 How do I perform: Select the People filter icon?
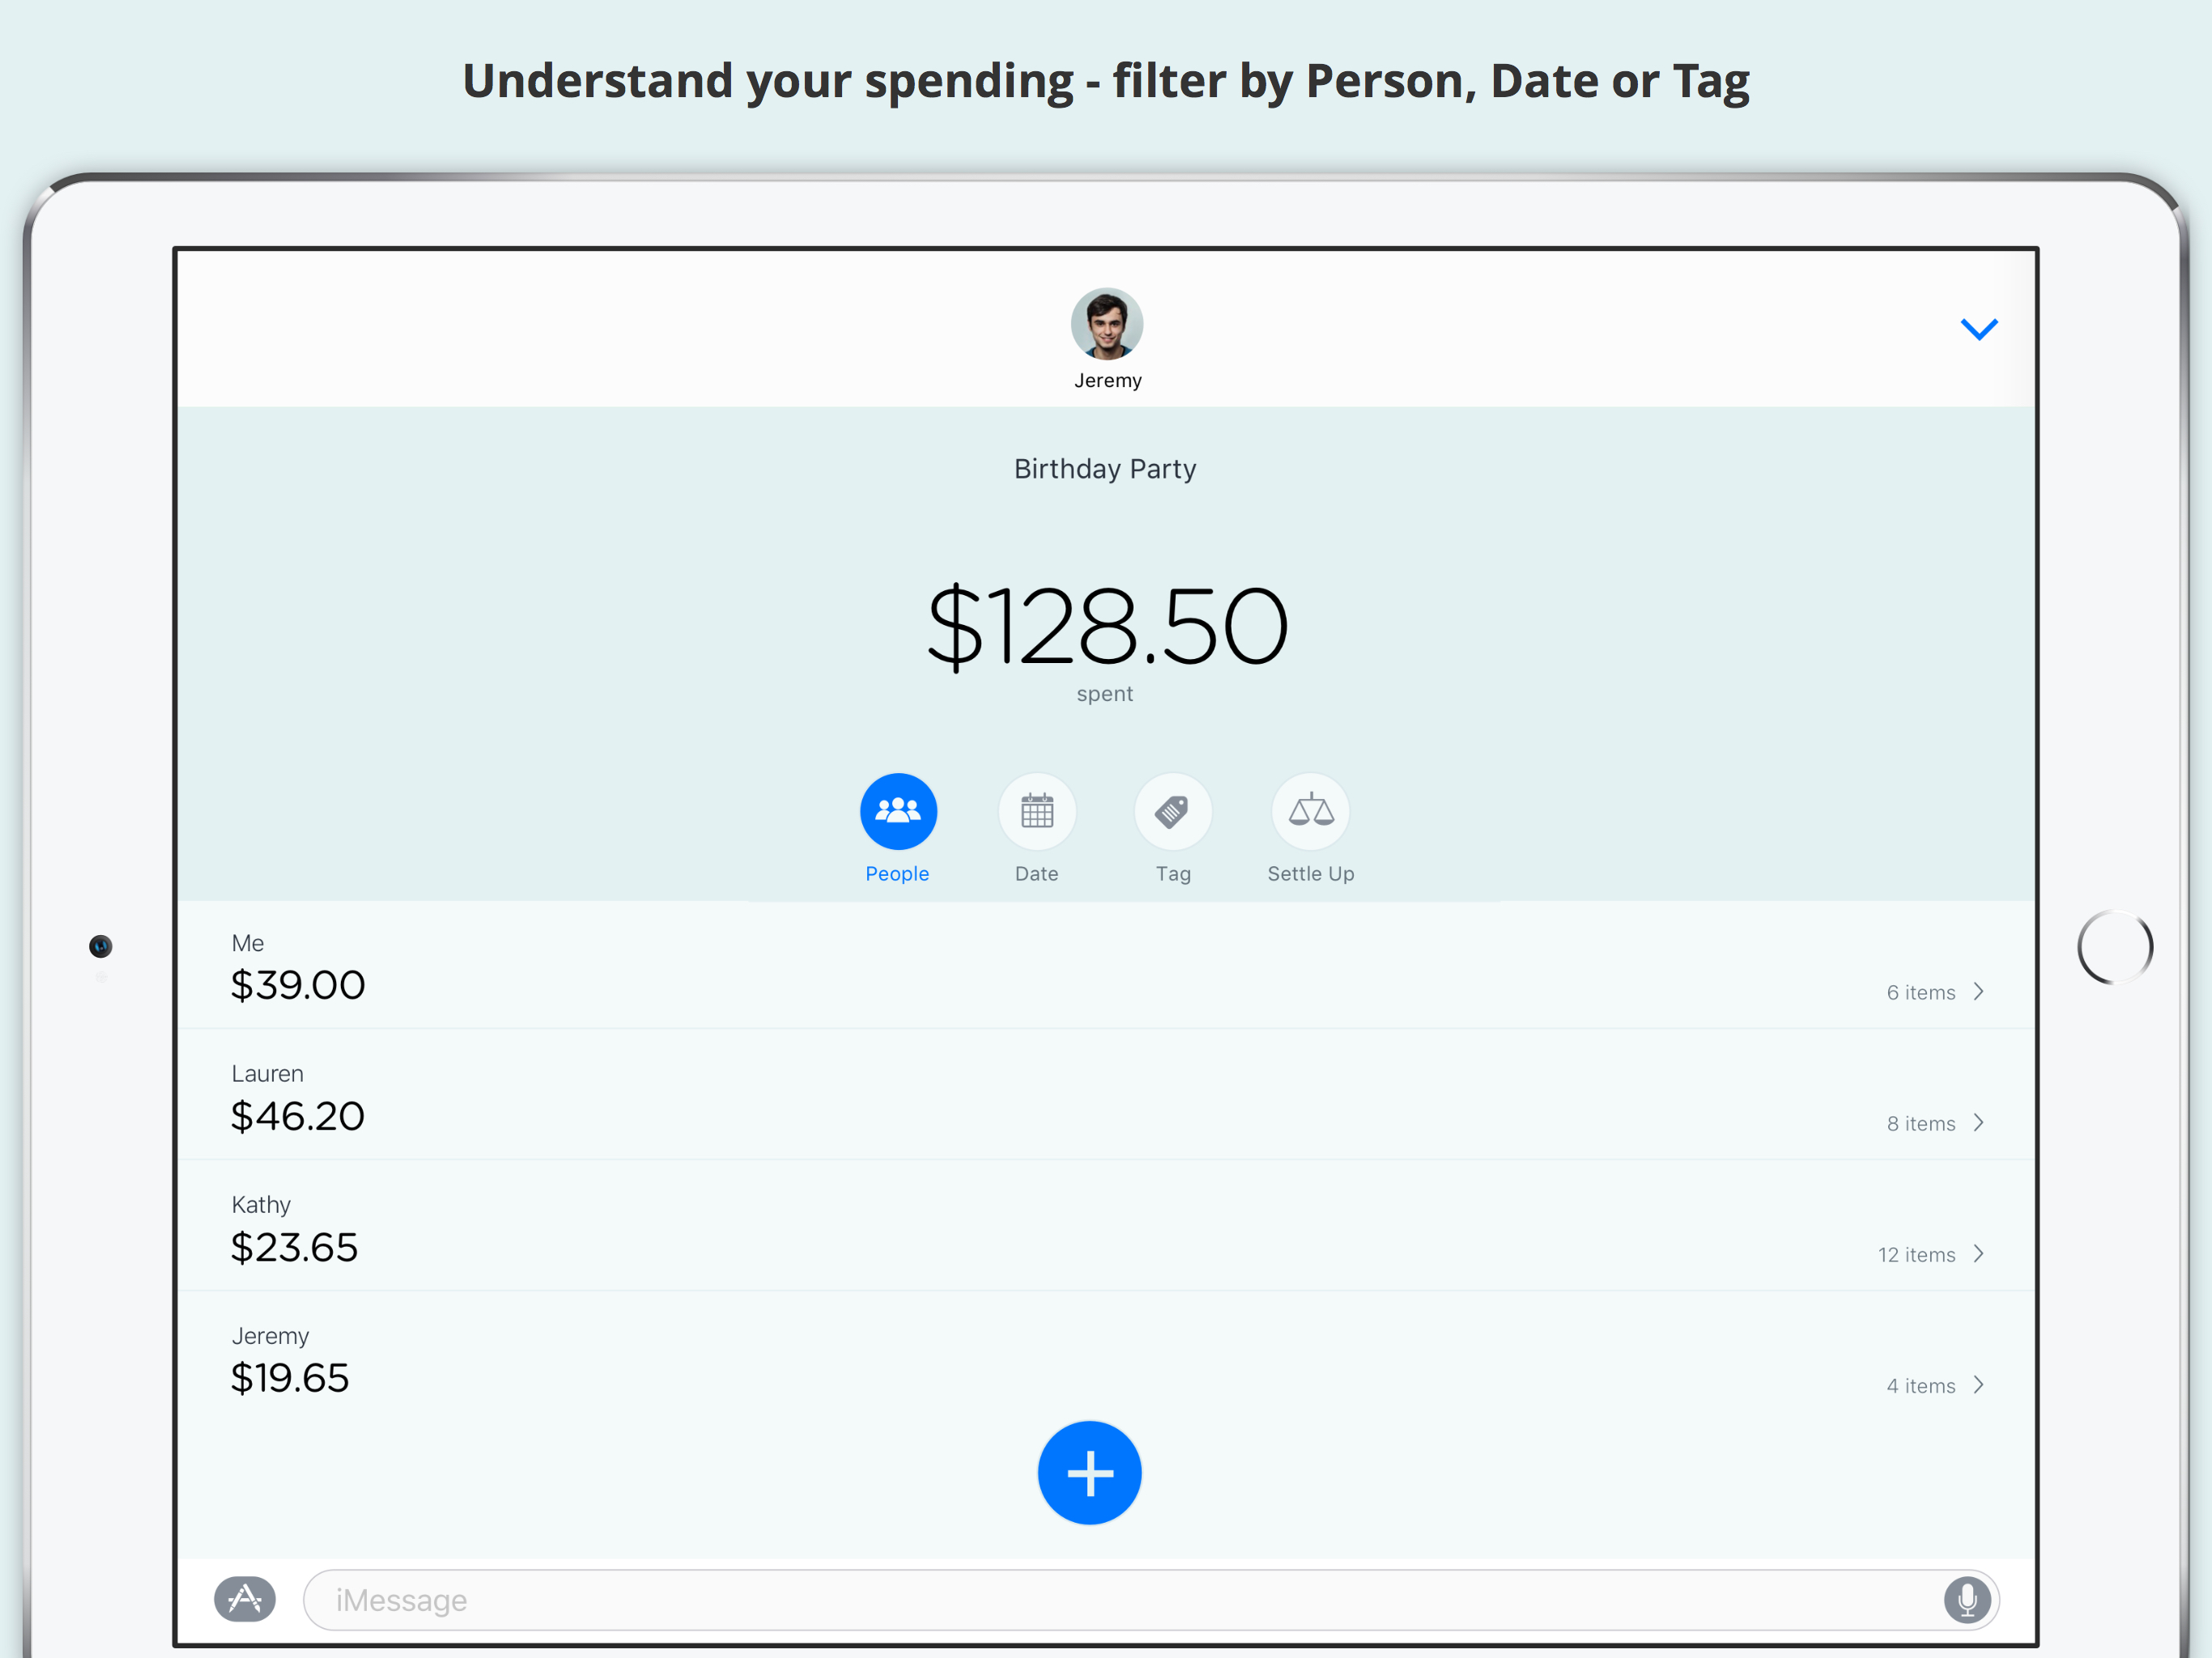pos(898,811)
